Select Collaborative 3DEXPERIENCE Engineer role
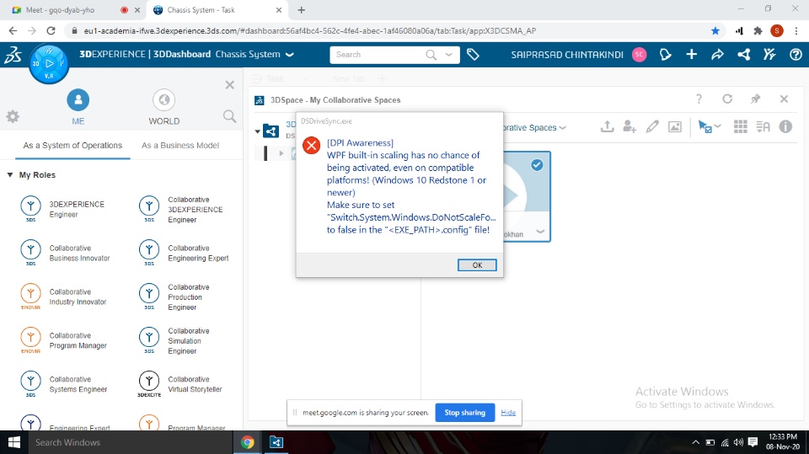Viewport: 809px width, 454px height. click(181, 210)
